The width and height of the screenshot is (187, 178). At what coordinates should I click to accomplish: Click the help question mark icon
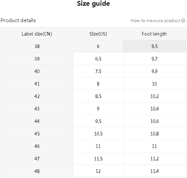point(183,20)
